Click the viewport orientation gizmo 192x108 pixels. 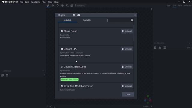tap(148, 99)
